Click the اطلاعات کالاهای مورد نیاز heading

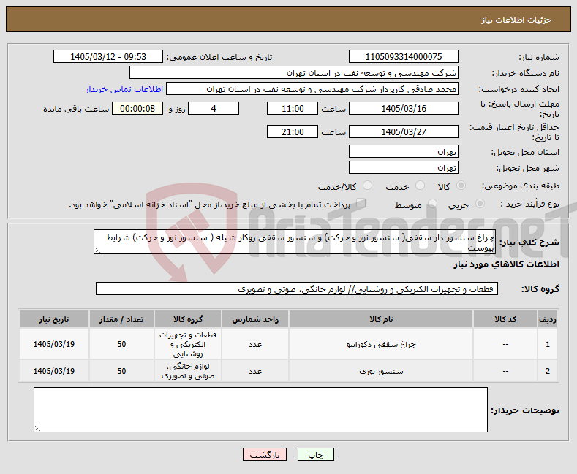(x=506, y=264)
